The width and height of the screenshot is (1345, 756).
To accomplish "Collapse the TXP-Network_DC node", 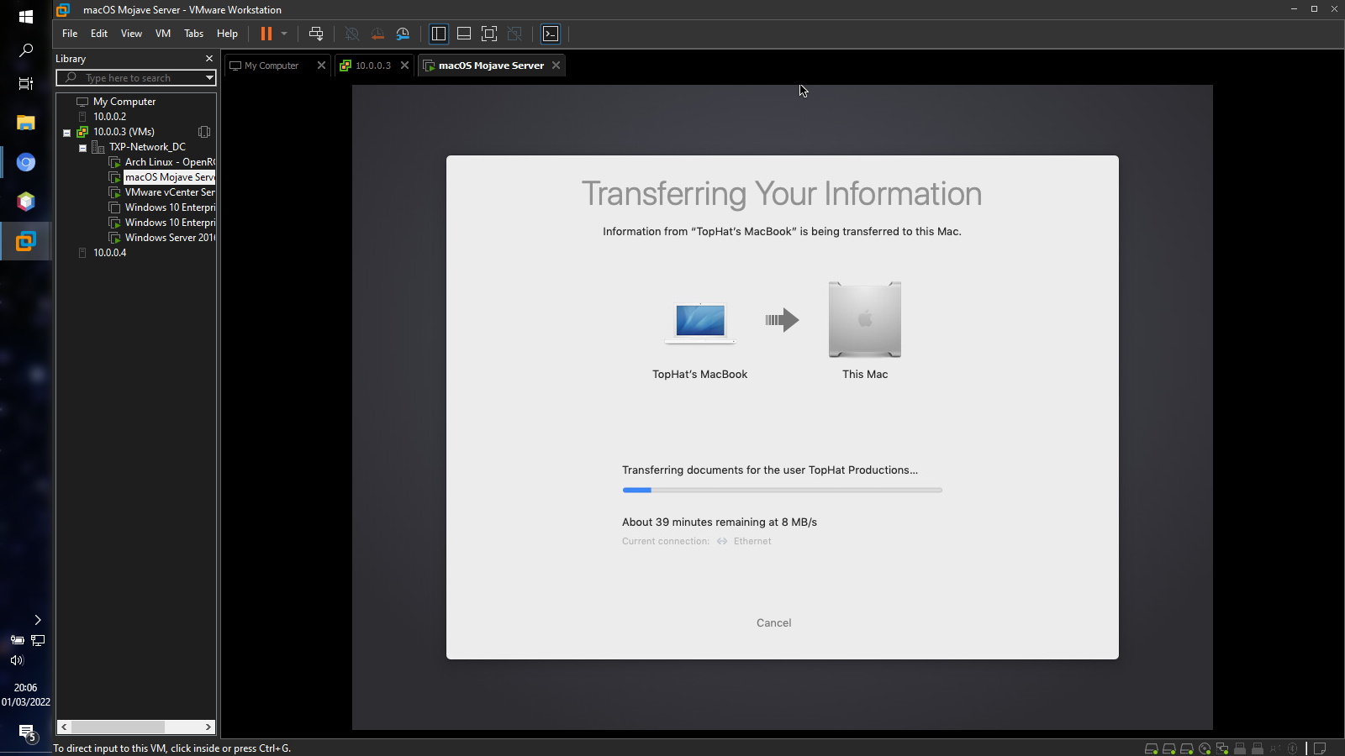I will (x=83, y=148).
